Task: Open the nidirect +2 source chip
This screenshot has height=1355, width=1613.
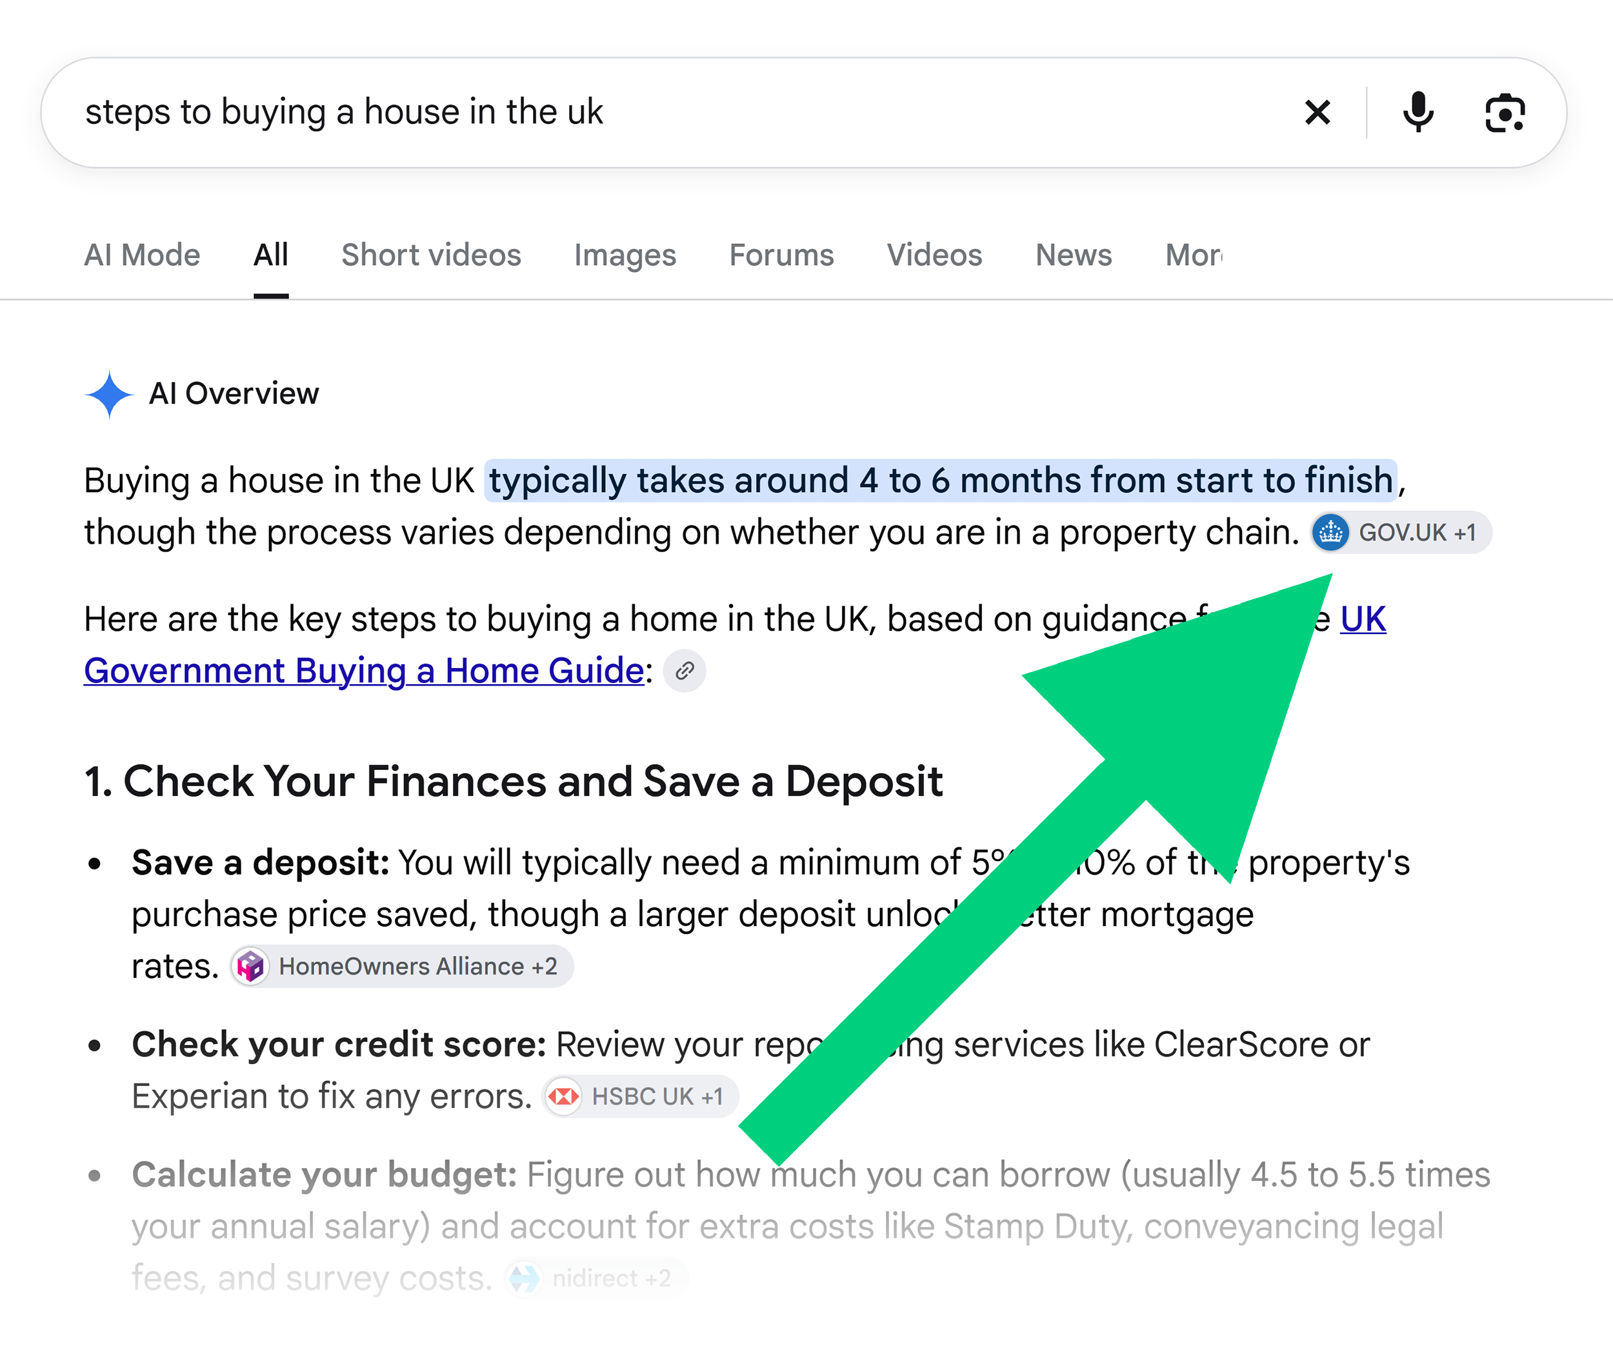Action: [596, 1278]
